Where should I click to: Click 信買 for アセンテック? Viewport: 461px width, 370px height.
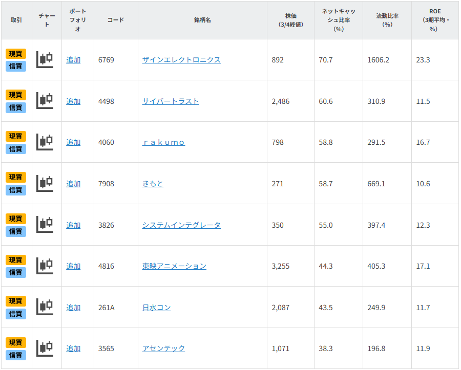pyautogui.click(x=16, y=355)
